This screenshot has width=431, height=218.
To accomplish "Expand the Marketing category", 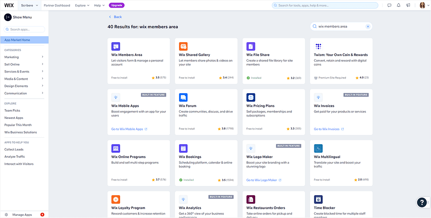I will tap(24, 57).
